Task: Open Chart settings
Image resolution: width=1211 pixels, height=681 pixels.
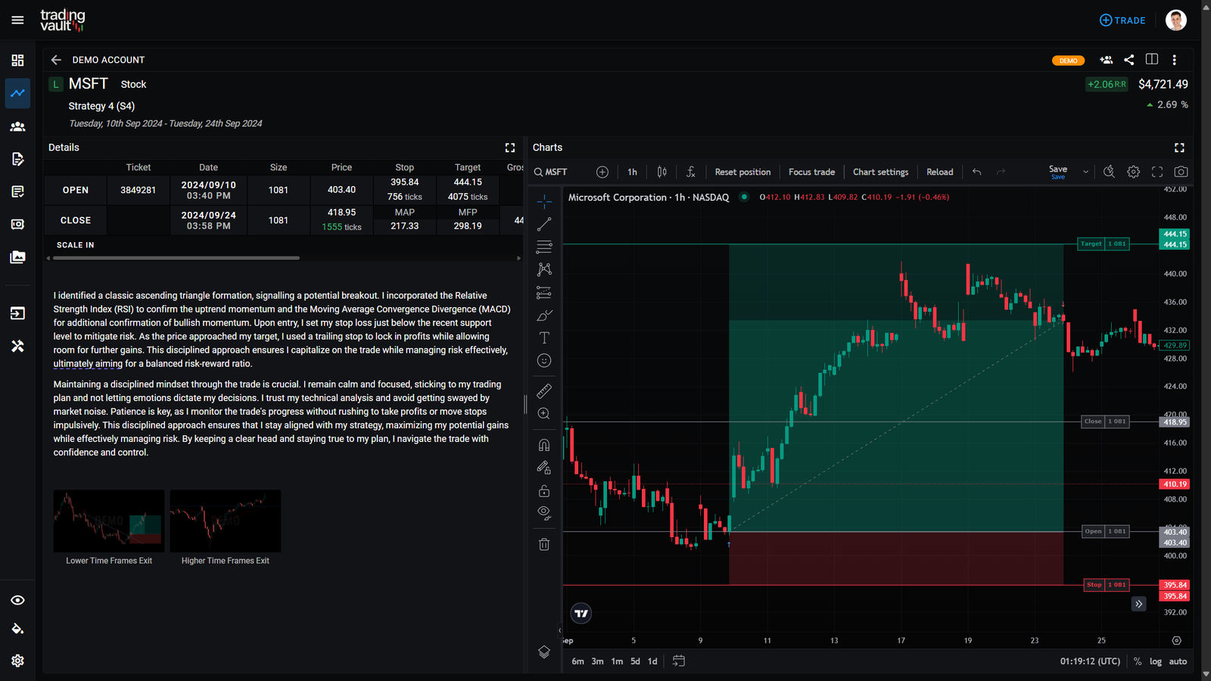Action: (x=880, y=172)
